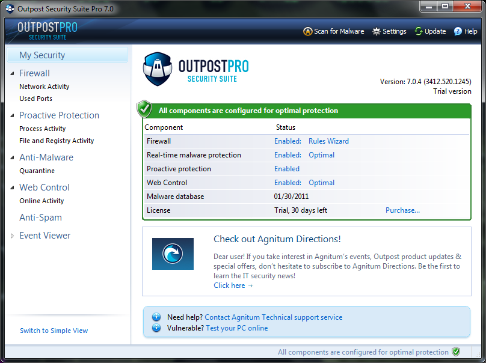
Task: Click the Version 7.0.4 text
Action: tap(426, 82)
